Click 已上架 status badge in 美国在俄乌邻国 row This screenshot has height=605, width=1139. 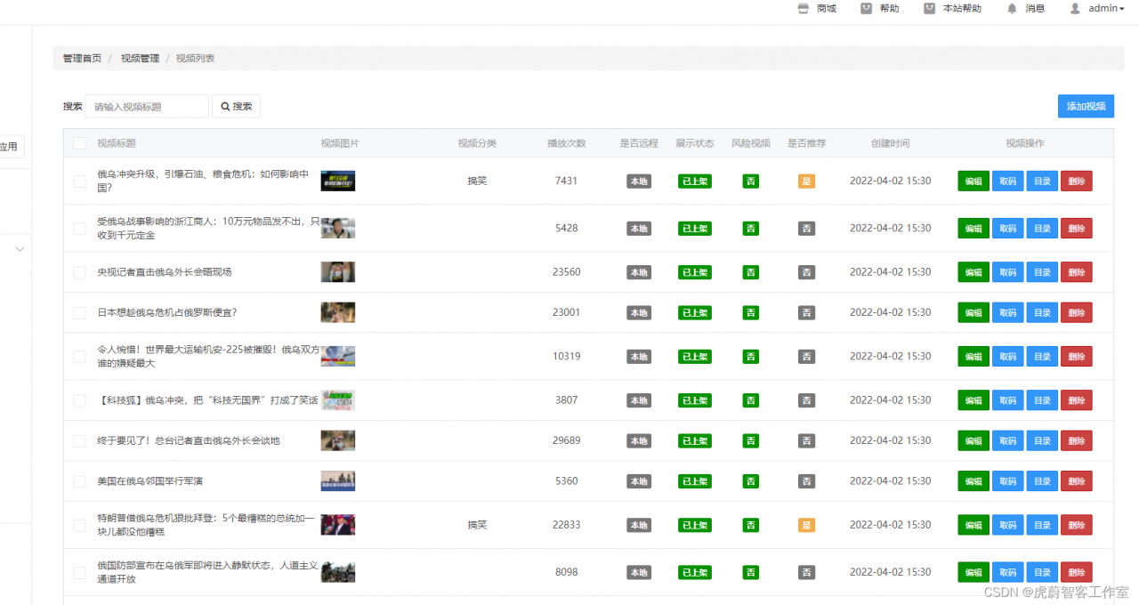(x=695, y=480)
